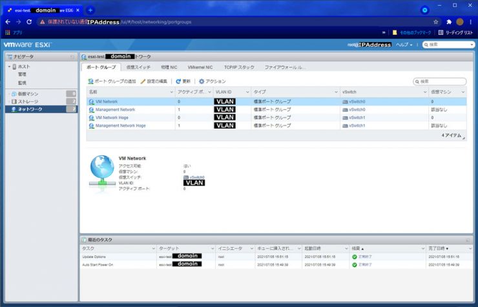Screen dimensions: 478x307
Task: Click the VM Network globe image
Action: [x=102, y=171]
